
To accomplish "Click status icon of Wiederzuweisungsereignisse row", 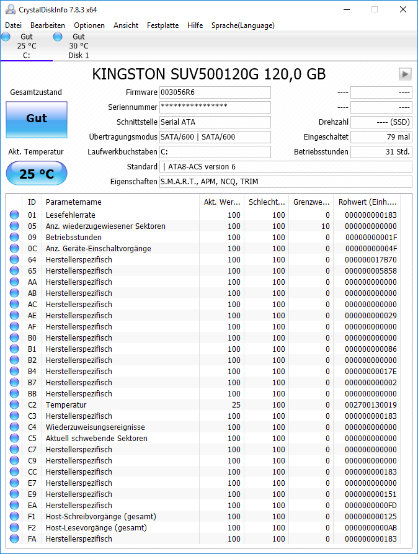I will coord(14,427).
